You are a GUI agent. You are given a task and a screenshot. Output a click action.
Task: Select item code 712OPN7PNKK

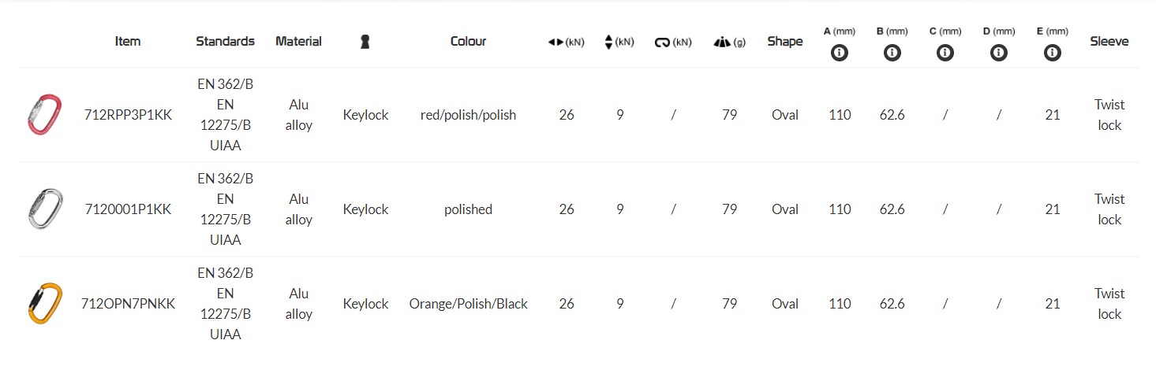(128, 304)
